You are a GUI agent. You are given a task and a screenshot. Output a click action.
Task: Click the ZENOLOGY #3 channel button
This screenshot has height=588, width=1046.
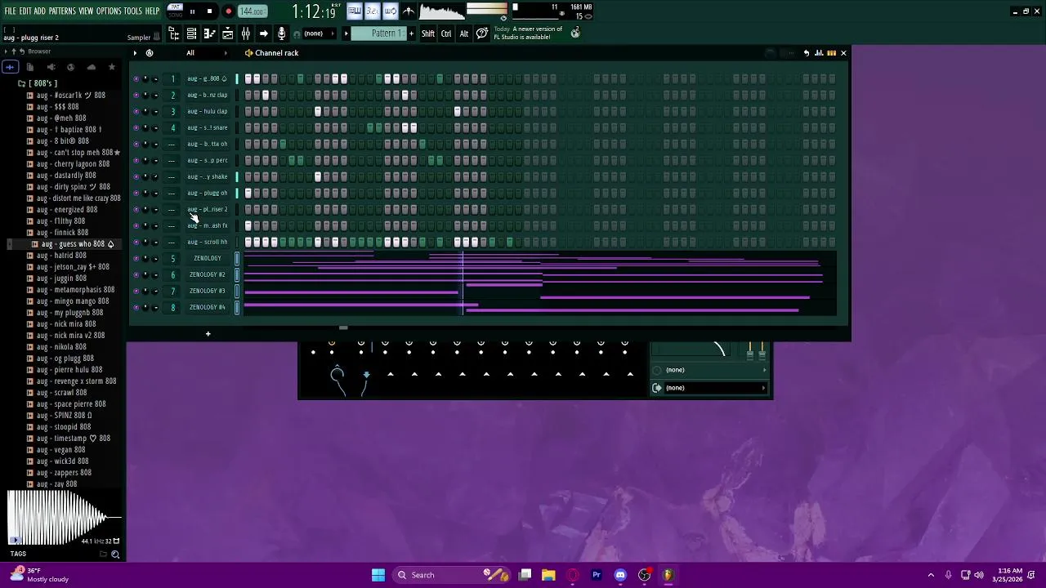click(x=207, y=292)
